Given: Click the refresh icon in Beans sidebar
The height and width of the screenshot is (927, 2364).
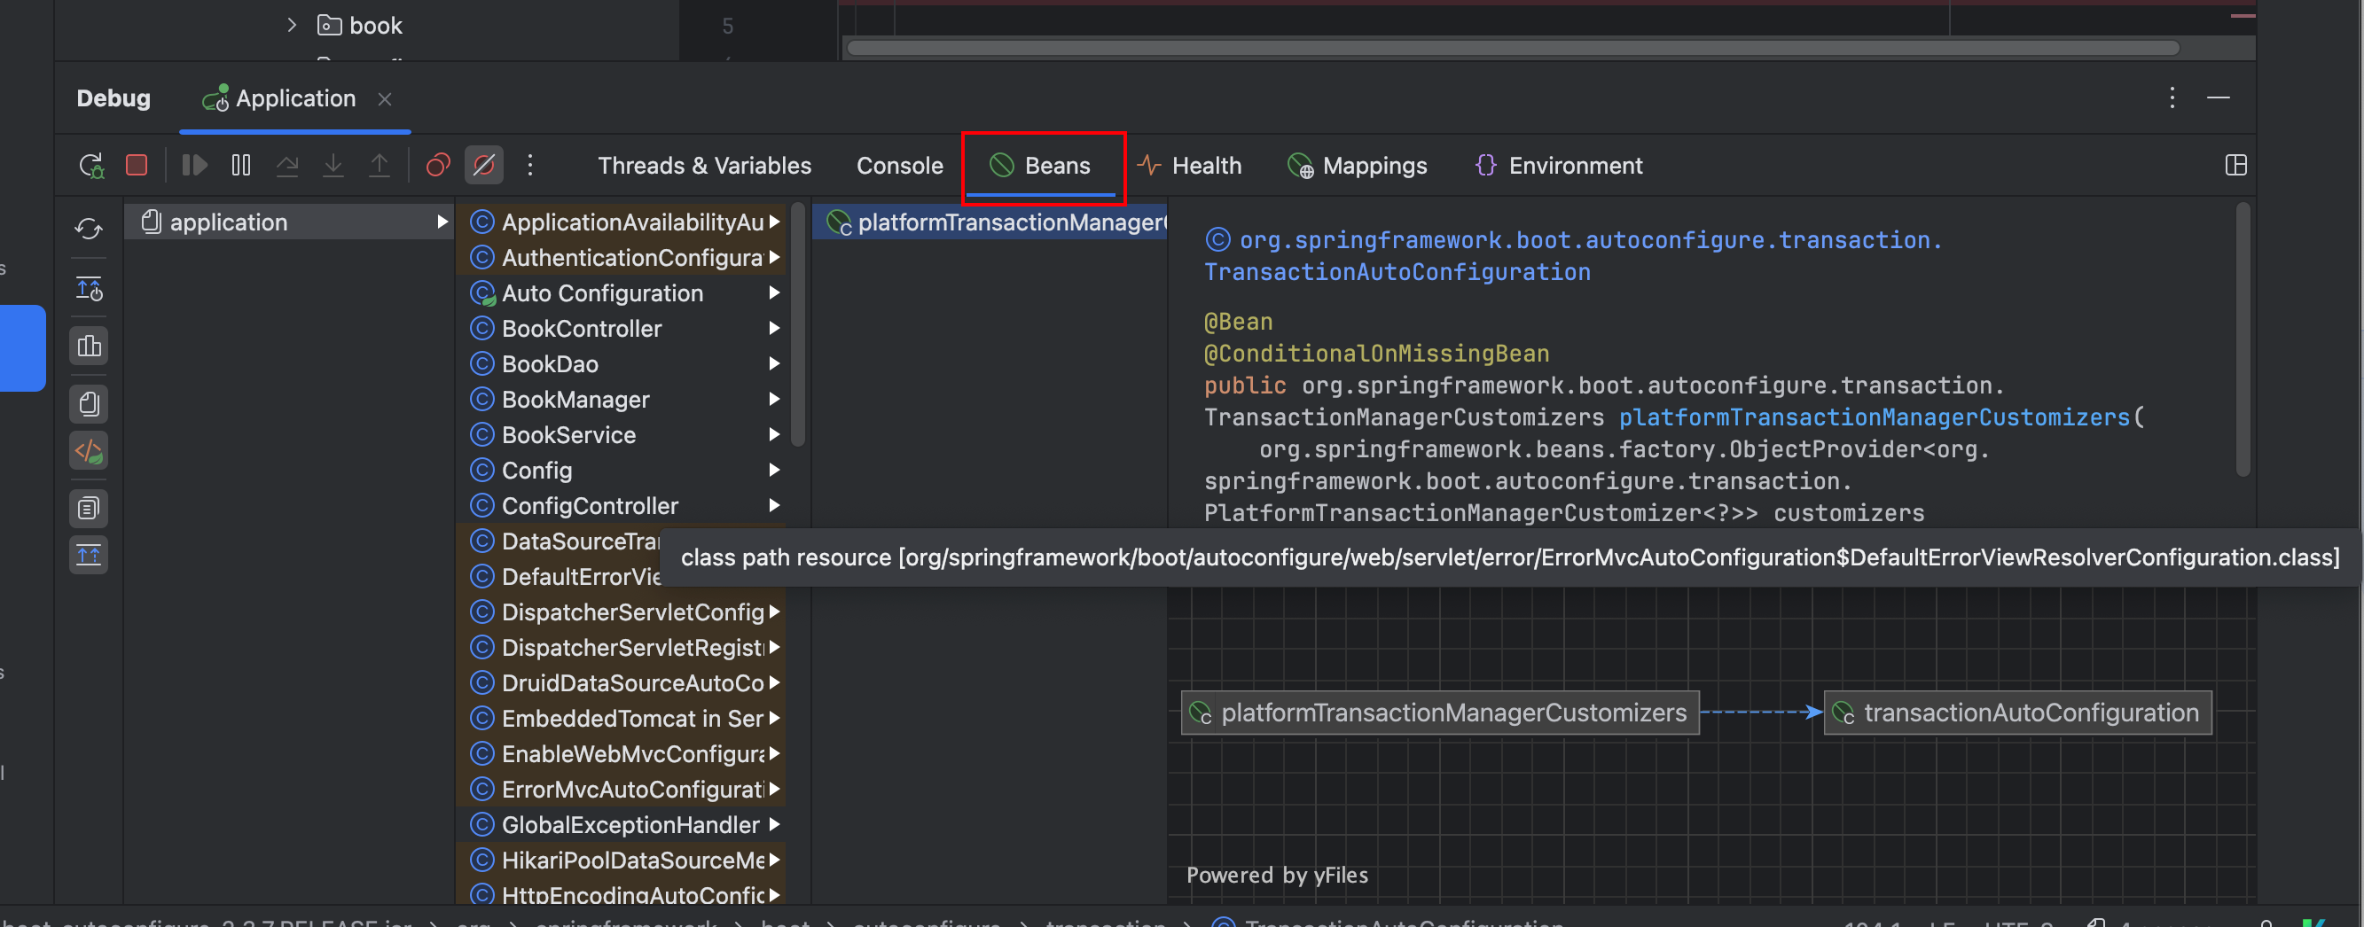Looking at the screenshot, I should [x=89, y=229].
